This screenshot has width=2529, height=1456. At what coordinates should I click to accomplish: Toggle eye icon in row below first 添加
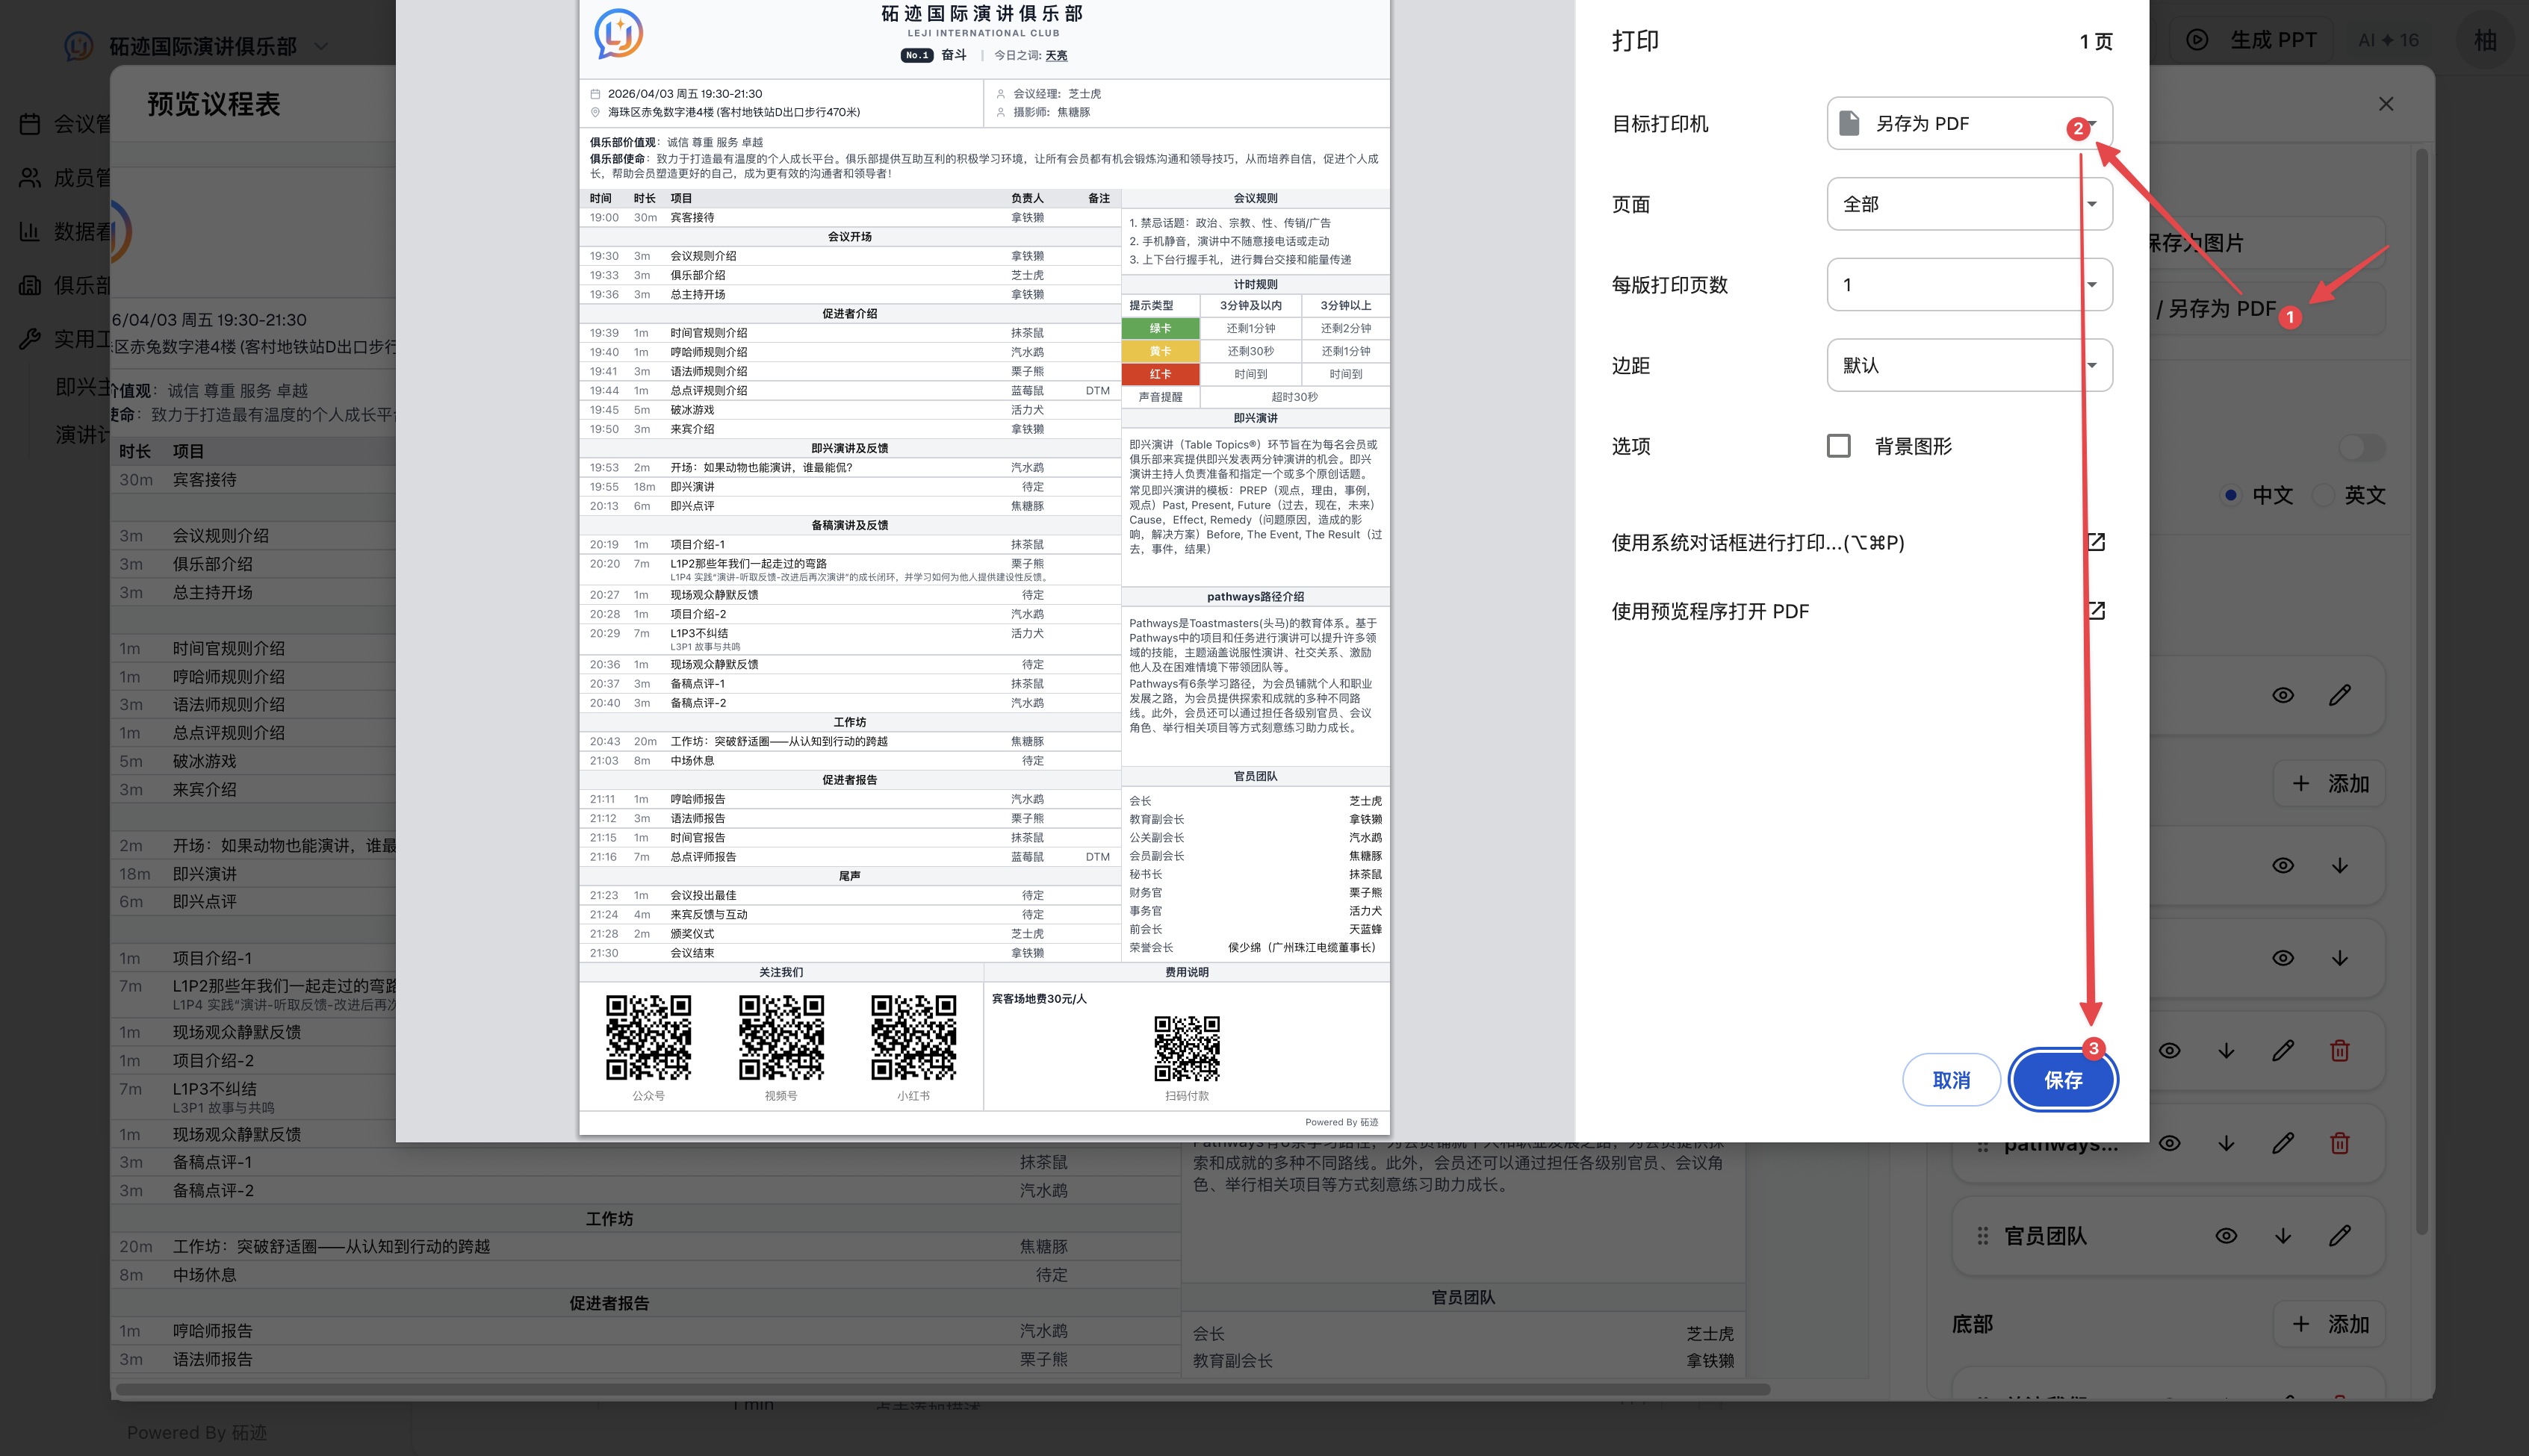(2283, 866)
